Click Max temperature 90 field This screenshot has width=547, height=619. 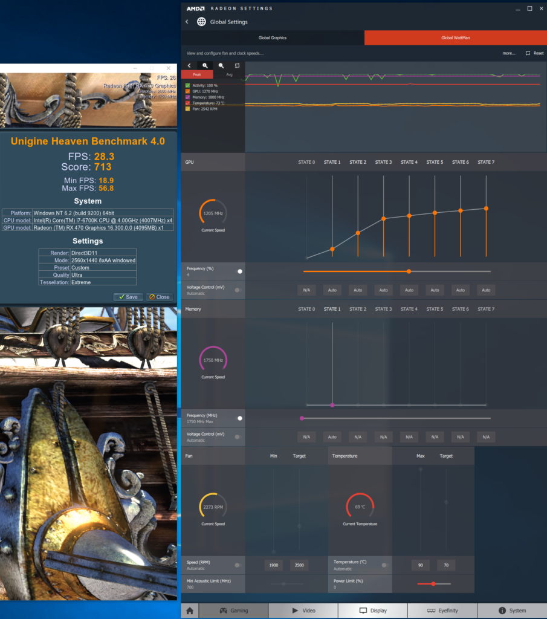pyautogui.click(x=420, y=565)
